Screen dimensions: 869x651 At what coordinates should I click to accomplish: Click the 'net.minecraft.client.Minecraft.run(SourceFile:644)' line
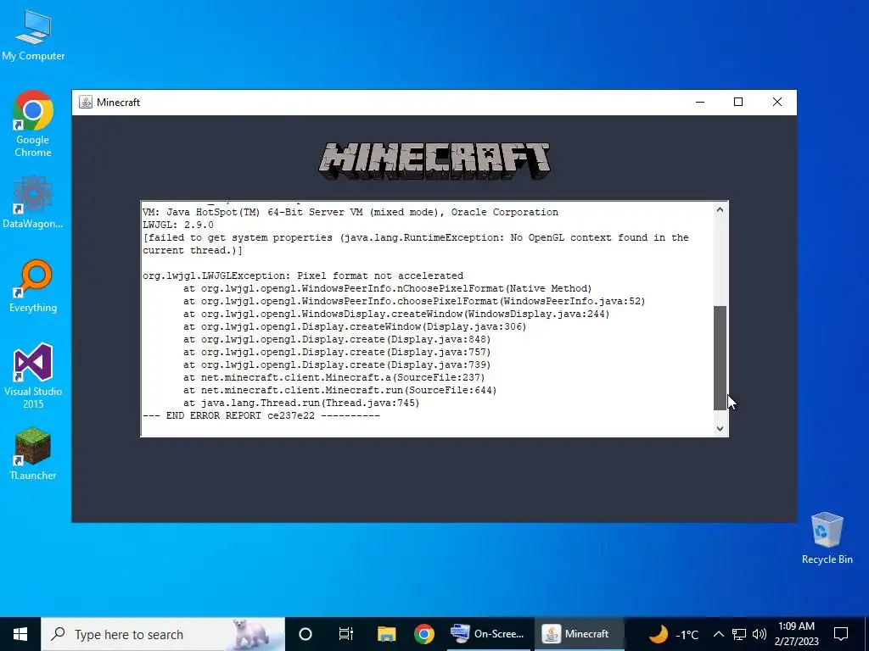[x=339, y=390]
